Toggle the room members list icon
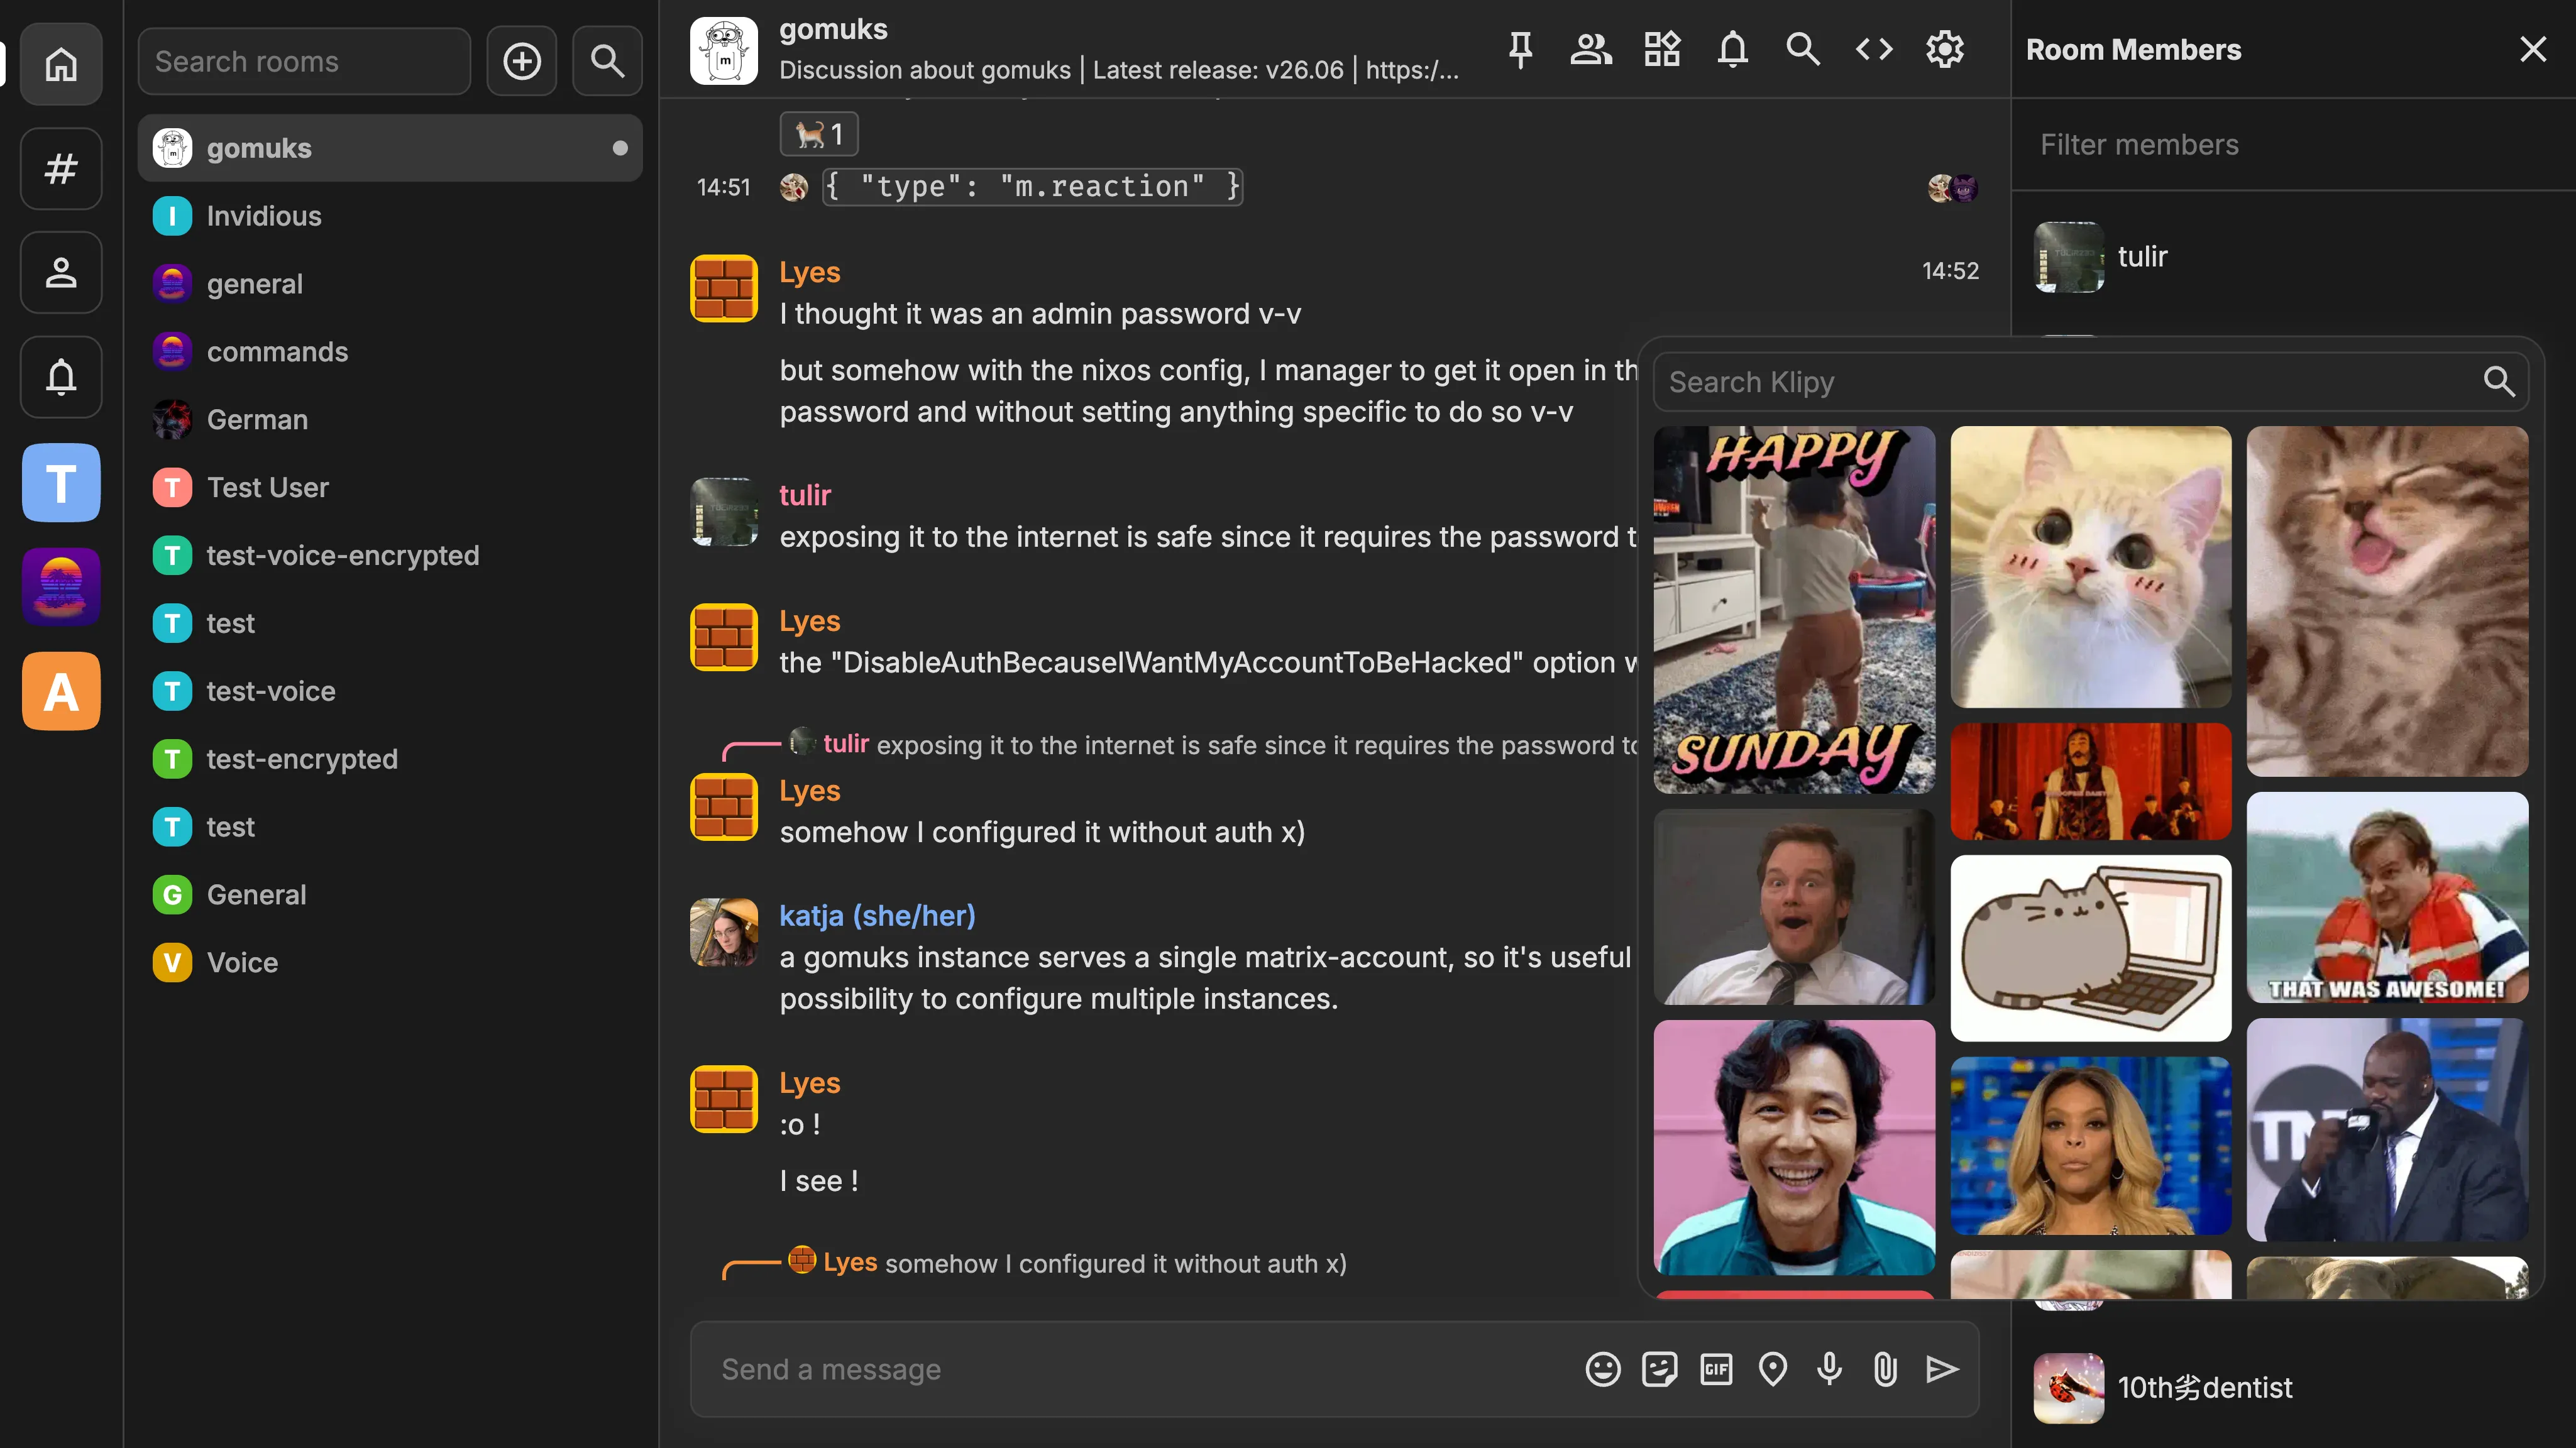Image resolution: width=2576 pixels, height=1448 pixels. pos(1590,49)
